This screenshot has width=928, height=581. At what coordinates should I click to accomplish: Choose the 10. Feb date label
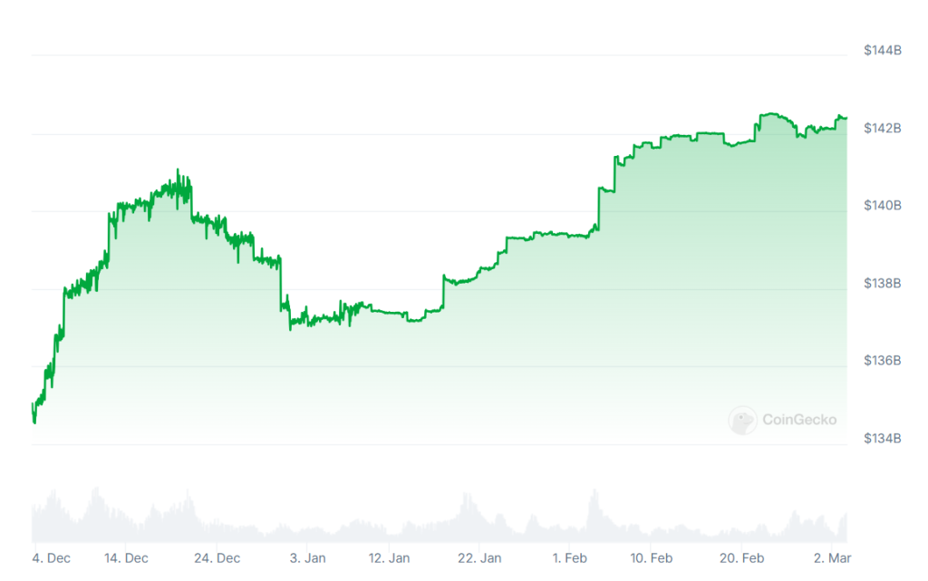tap(650, 557)
